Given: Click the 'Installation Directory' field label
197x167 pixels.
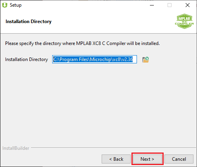Looking at the screenshot, I should 26,59.
